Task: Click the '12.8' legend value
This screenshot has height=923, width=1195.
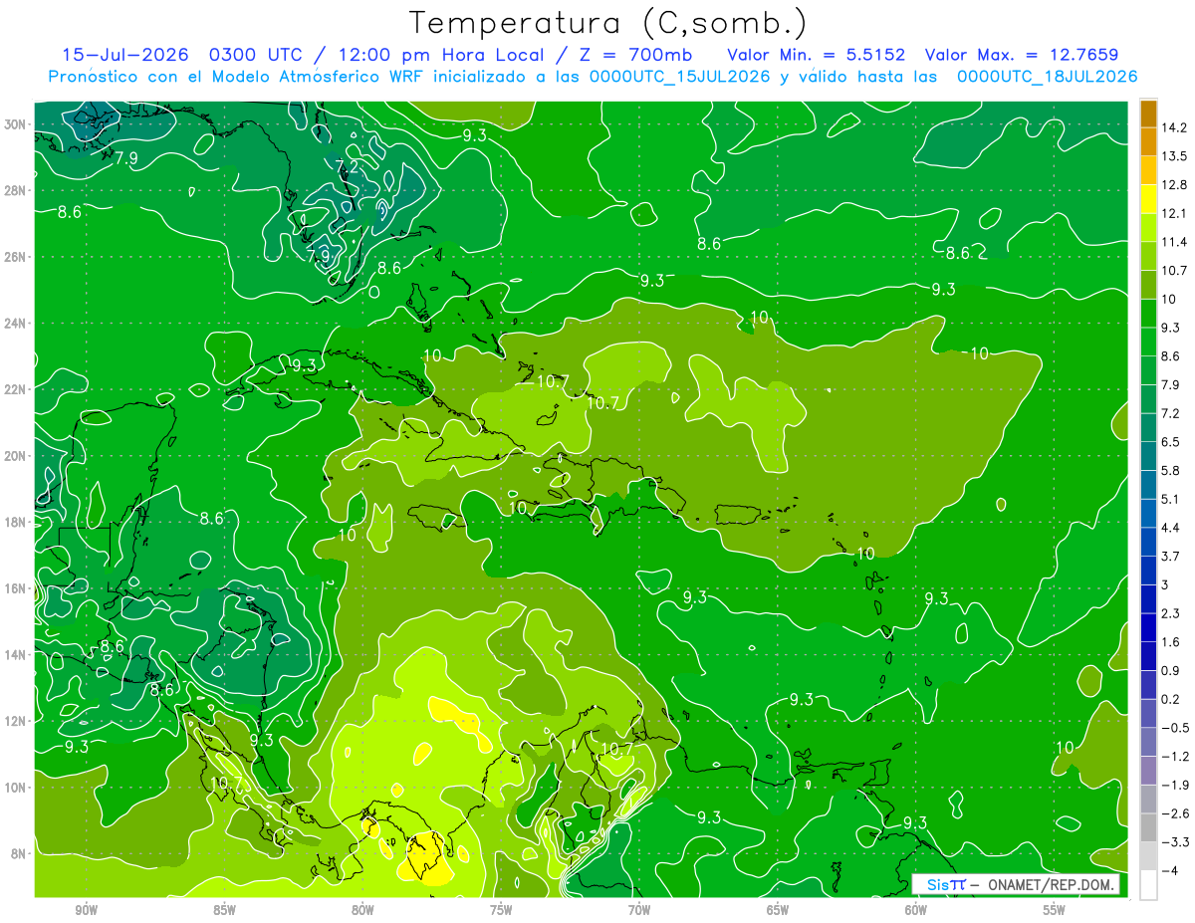Action: click(1174, 185)
